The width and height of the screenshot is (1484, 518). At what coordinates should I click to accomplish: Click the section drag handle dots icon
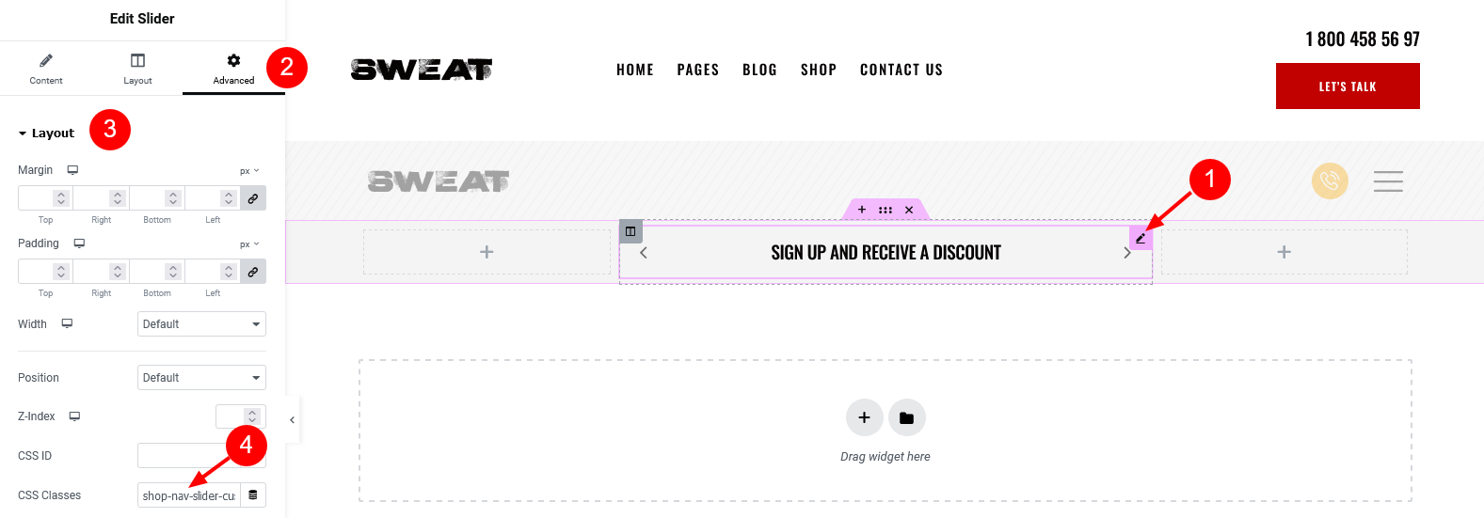[x=886, y=210]
